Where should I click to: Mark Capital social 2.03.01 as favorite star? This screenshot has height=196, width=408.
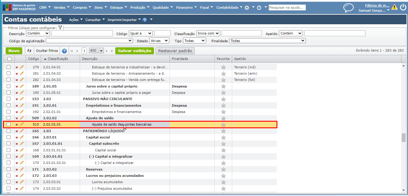pyautogui.click(x=223, y=137)
